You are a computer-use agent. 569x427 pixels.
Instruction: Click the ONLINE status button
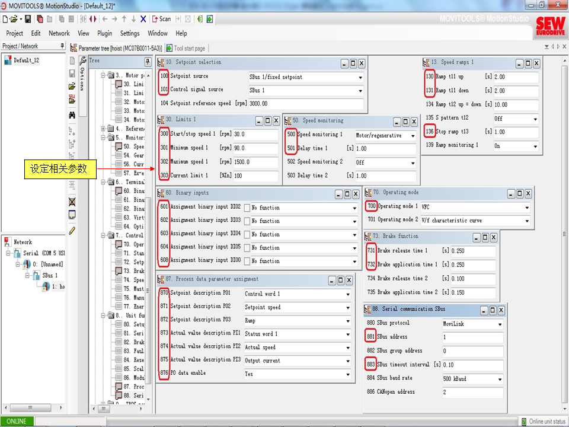[17, 421]
